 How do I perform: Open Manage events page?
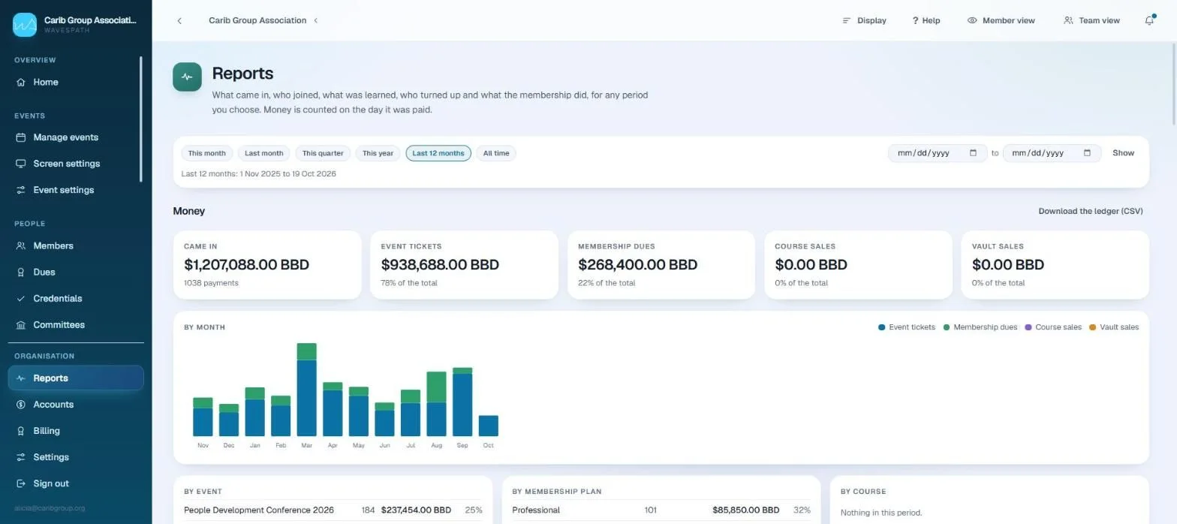75,137
